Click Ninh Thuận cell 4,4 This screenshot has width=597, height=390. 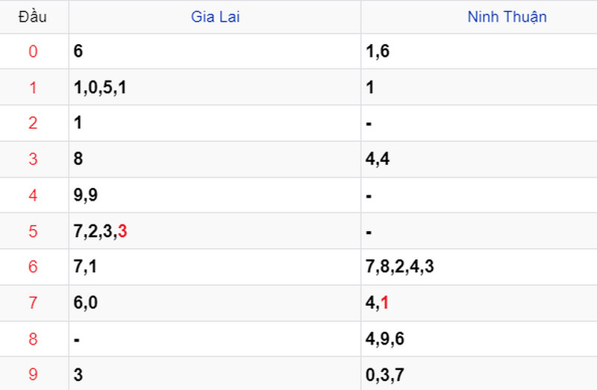point(378,159)
